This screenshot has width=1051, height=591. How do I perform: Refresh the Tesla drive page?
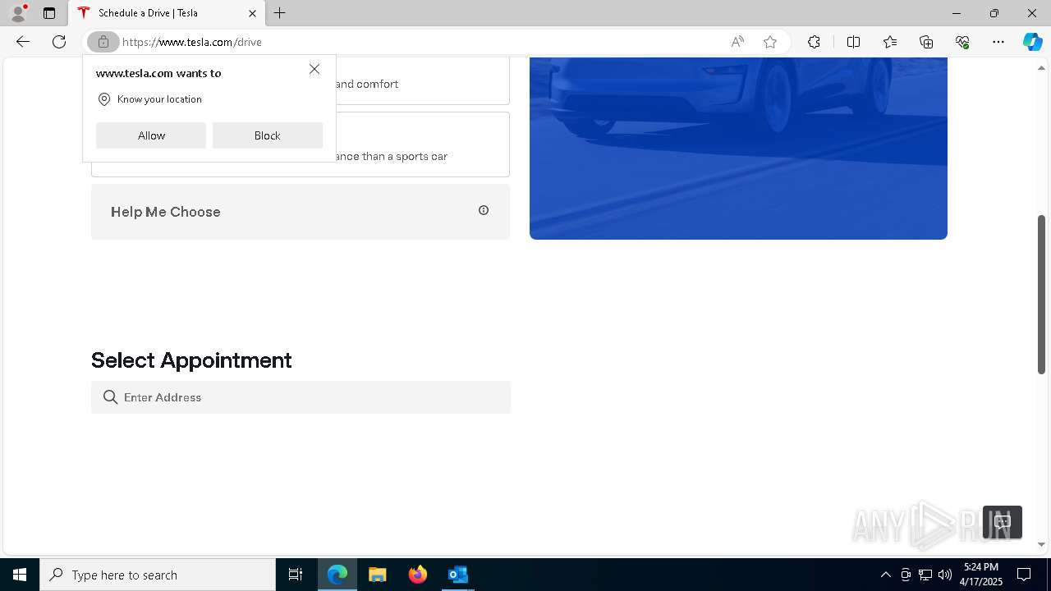tap(59, 42)
